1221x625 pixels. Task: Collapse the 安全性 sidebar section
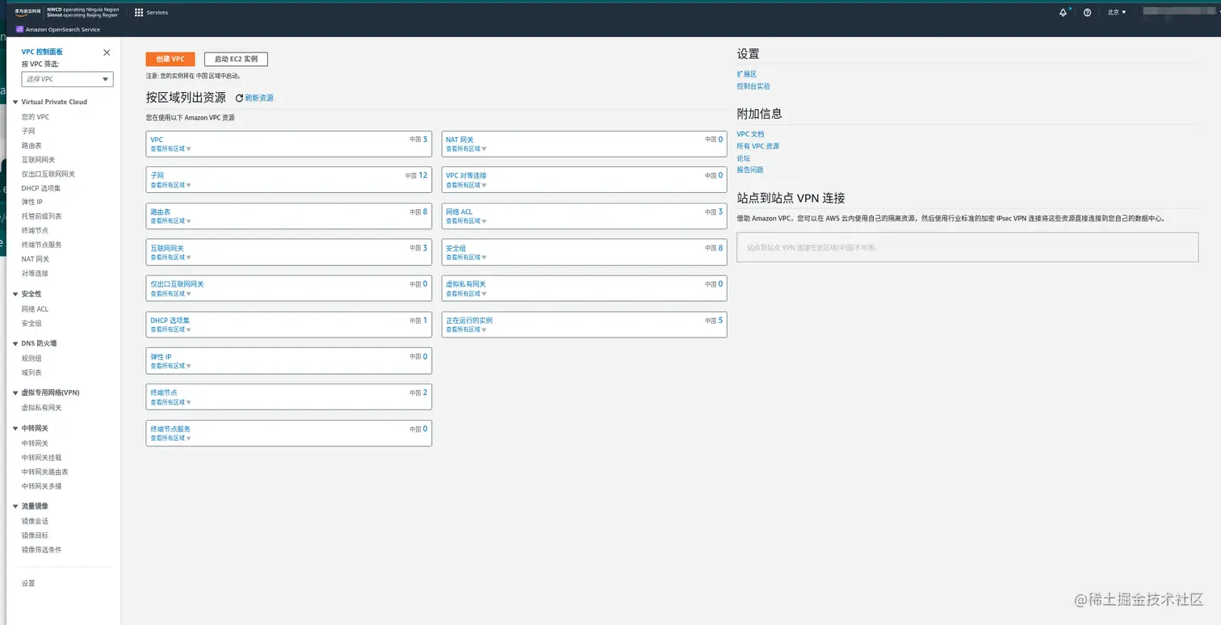(x=16, y=294)
